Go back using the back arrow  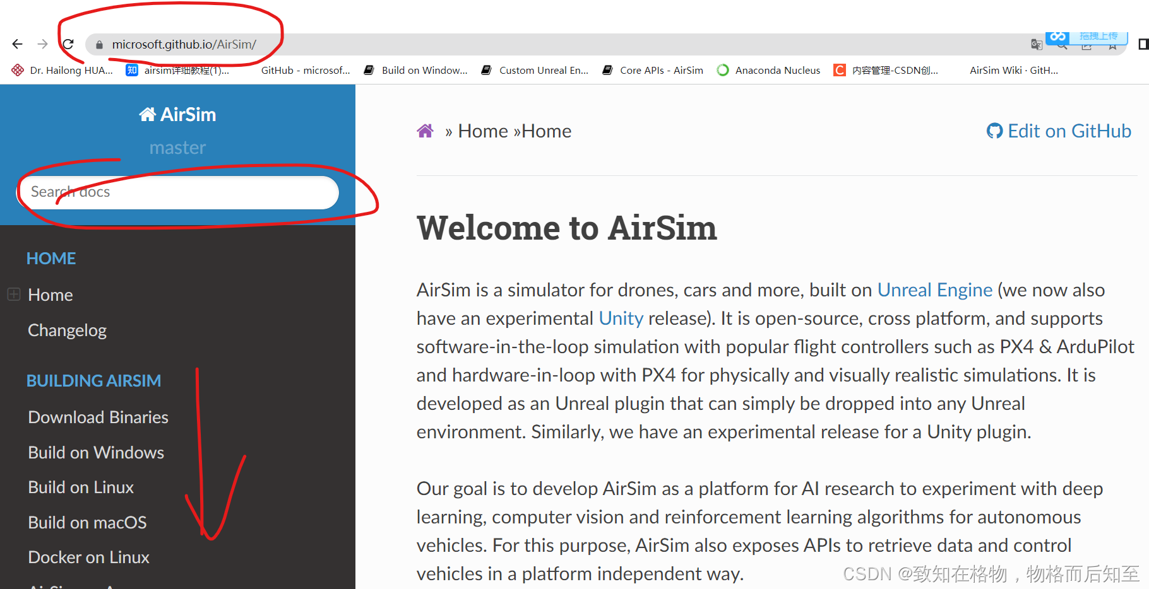17,44
